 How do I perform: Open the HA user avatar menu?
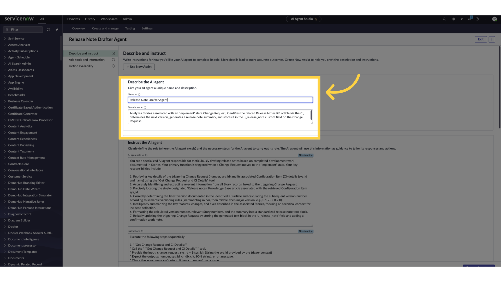tap(494, 19)
